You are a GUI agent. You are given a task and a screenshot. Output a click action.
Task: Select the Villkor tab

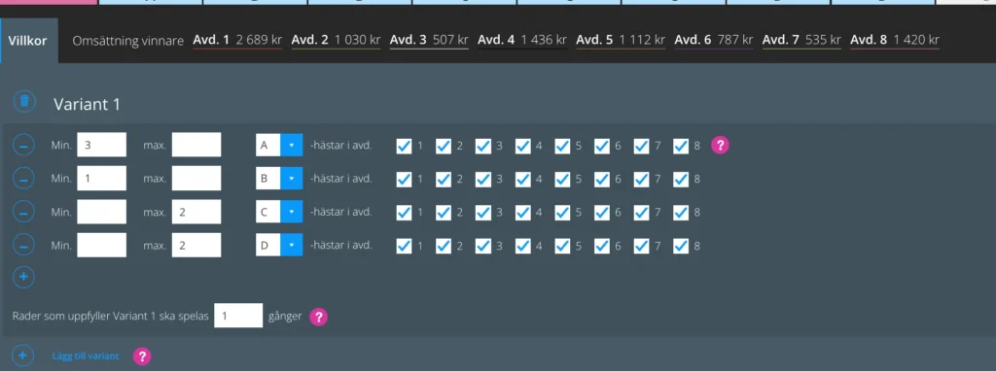[29, 41]
